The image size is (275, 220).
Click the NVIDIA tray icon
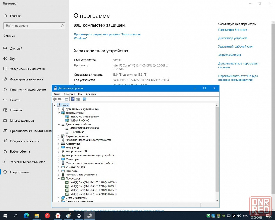click(x=223, y=216)
